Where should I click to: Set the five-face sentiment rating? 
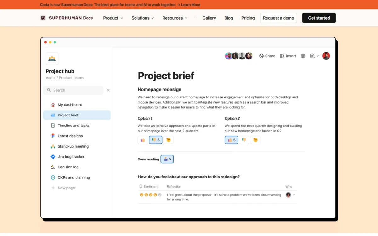point(151,195)
